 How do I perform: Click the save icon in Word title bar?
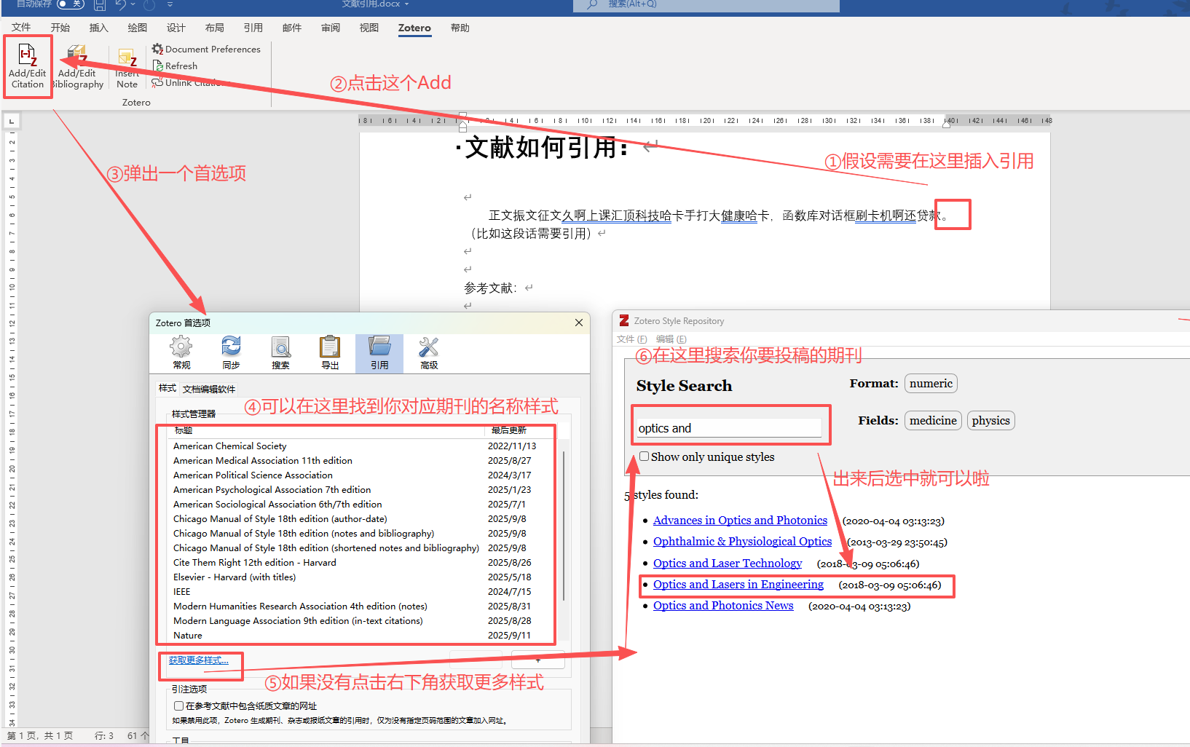click(x=100, y=4)
